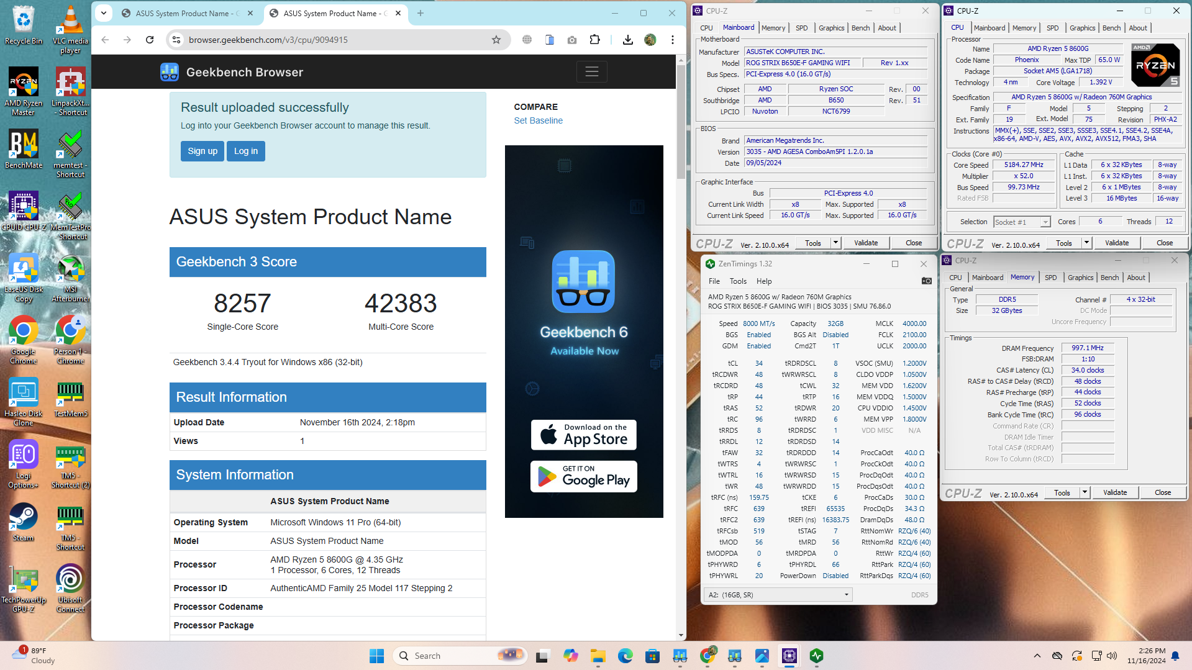Expand Geekbench Browser hamburger menu

click(591, 72)
